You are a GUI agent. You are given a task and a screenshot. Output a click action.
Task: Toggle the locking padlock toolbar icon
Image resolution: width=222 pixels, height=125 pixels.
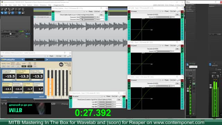pos(23,13)
